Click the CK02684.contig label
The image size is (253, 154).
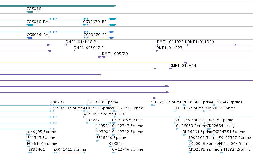(x=221, y=126)
